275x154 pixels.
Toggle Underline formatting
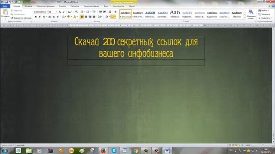click(44, 17)
